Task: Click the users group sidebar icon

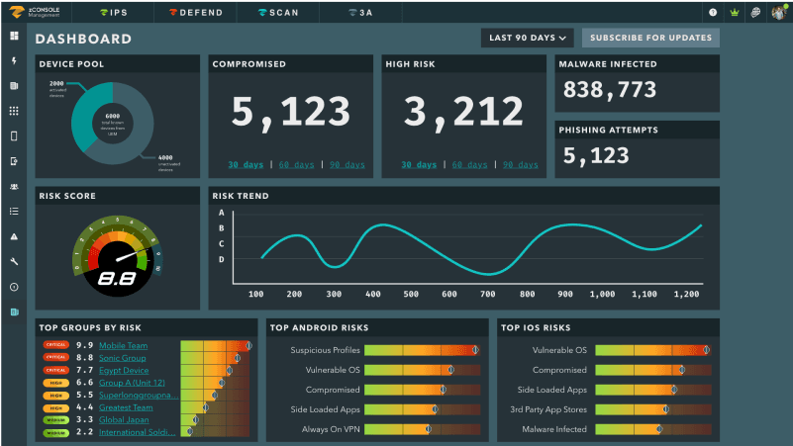Action: pos(14,187)
